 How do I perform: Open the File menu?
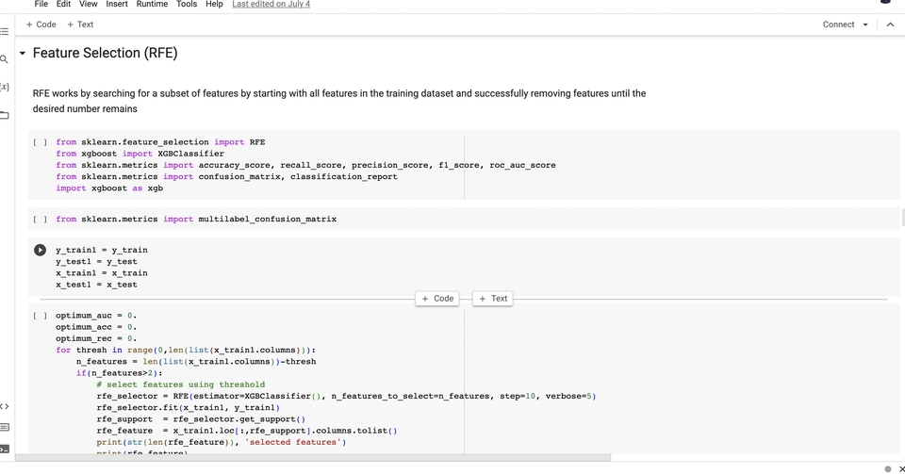41,4
